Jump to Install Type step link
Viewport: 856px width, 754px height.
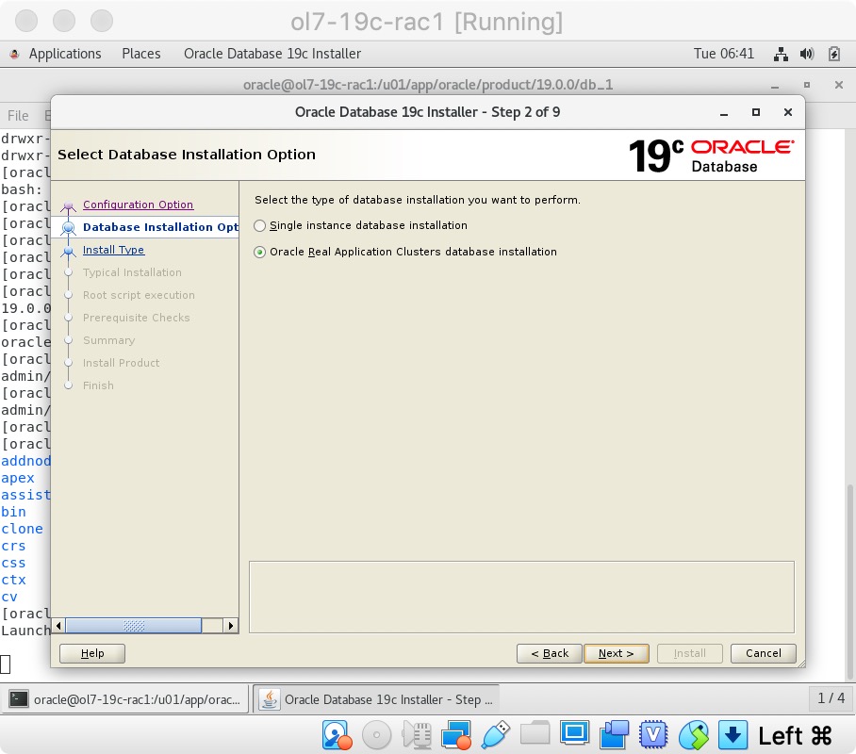(113, 250)
